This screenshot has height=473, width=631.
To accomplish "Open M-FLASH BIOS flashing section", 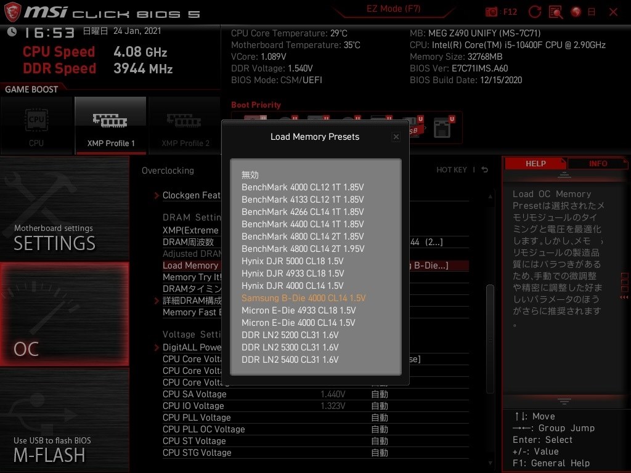I will [x=64, y=420].
